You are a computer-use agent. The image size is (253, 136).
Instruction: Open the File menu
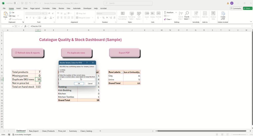pyautogui.click(x=4, y=8)
